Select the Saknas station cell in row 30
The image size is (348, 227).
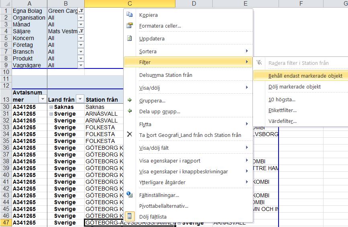[x=104, y=107]
